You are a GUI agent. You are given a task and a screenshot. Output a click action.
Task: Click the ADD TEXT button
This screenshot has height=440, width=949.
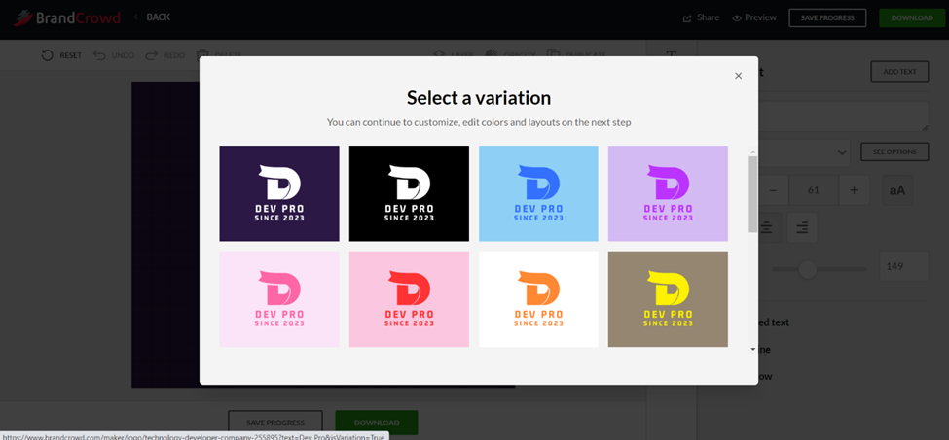click(x=899, y=71)
